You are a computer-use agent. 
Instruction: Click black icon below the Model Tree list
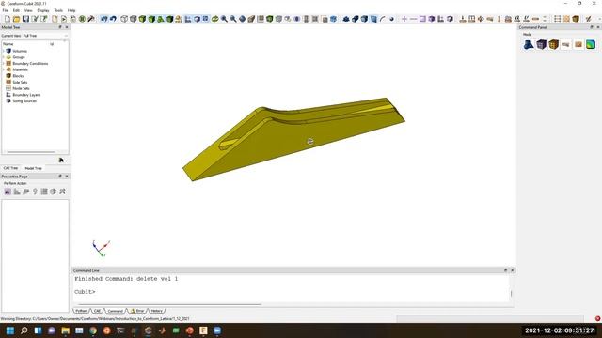click(x=61, y=160)
